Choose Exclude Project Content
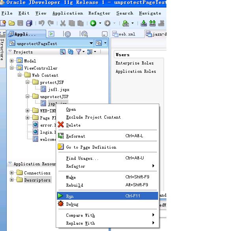This screenshot has height=231, width=232. (x=108, y=117)
